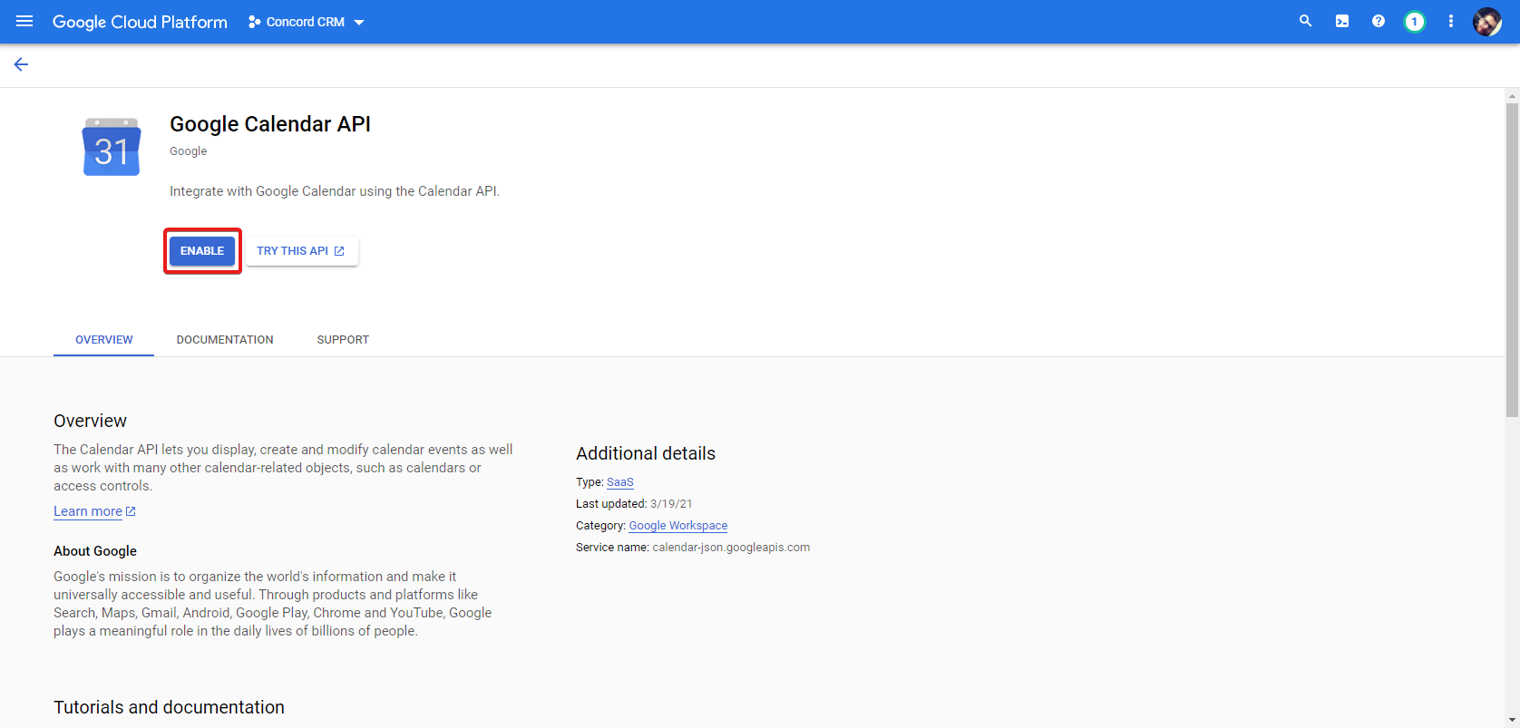
Task: Click the Google Calendar 31 logo
Action: point(112,147)
